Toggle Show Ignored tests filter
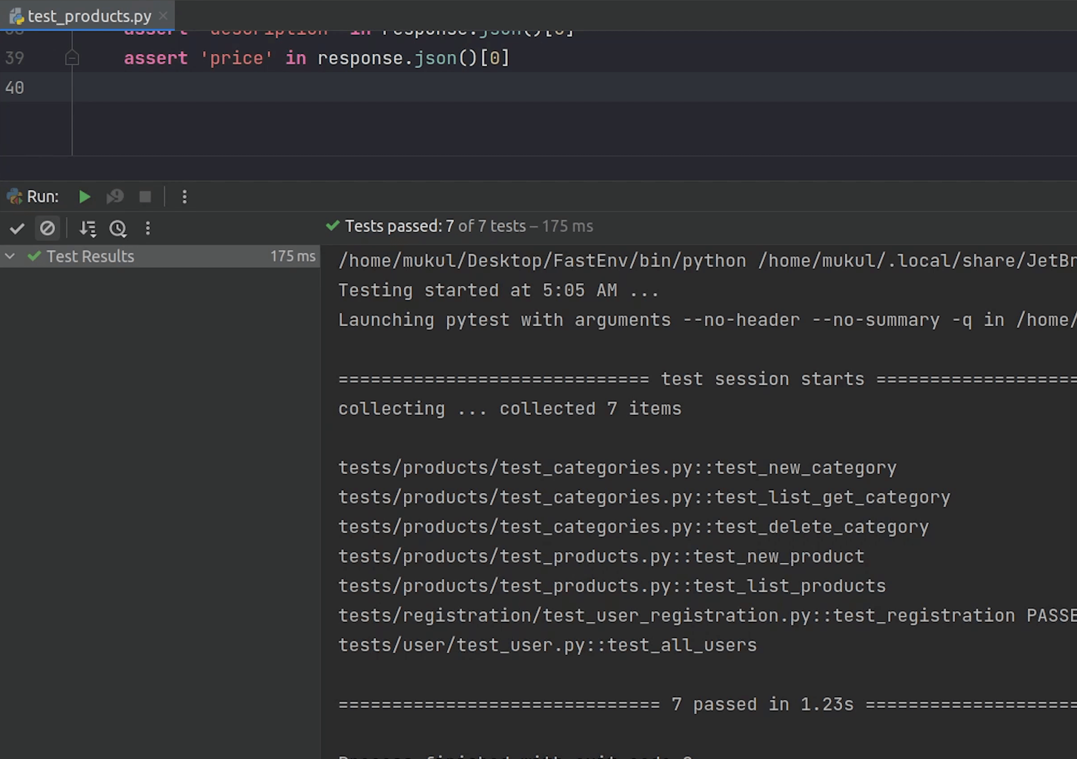This screenshot has width=1077, height=759. pyautogui.click(x=47, y=229)
